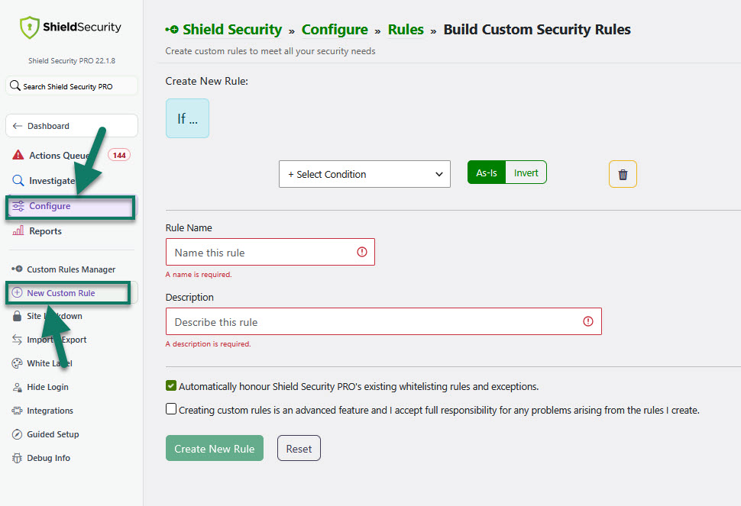Click the breadcrumb rules icon before Shield Security
This screenshot has height=506, width=741.
click(x=172, y=30)
